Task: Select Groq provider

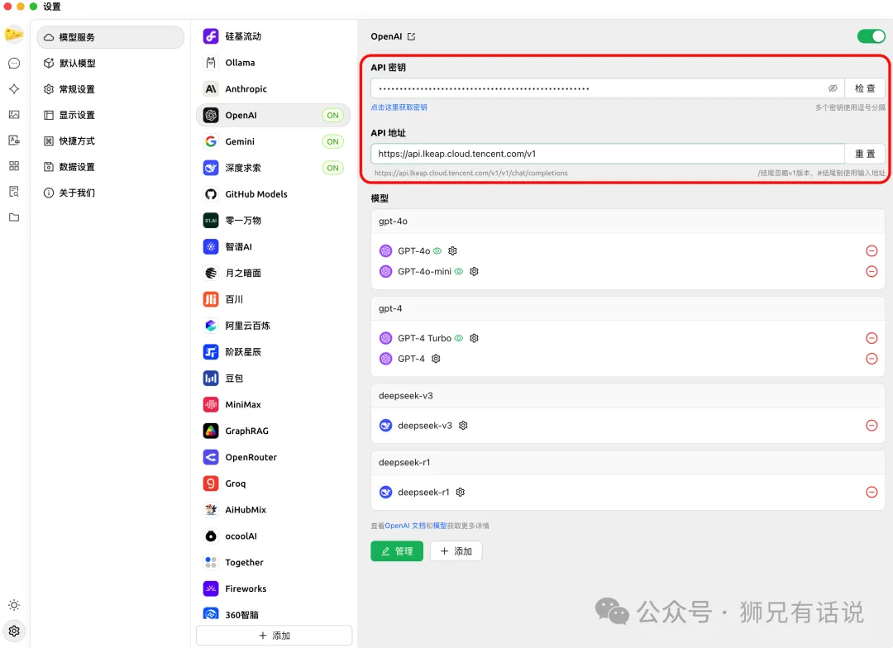Action: (274, 484)
